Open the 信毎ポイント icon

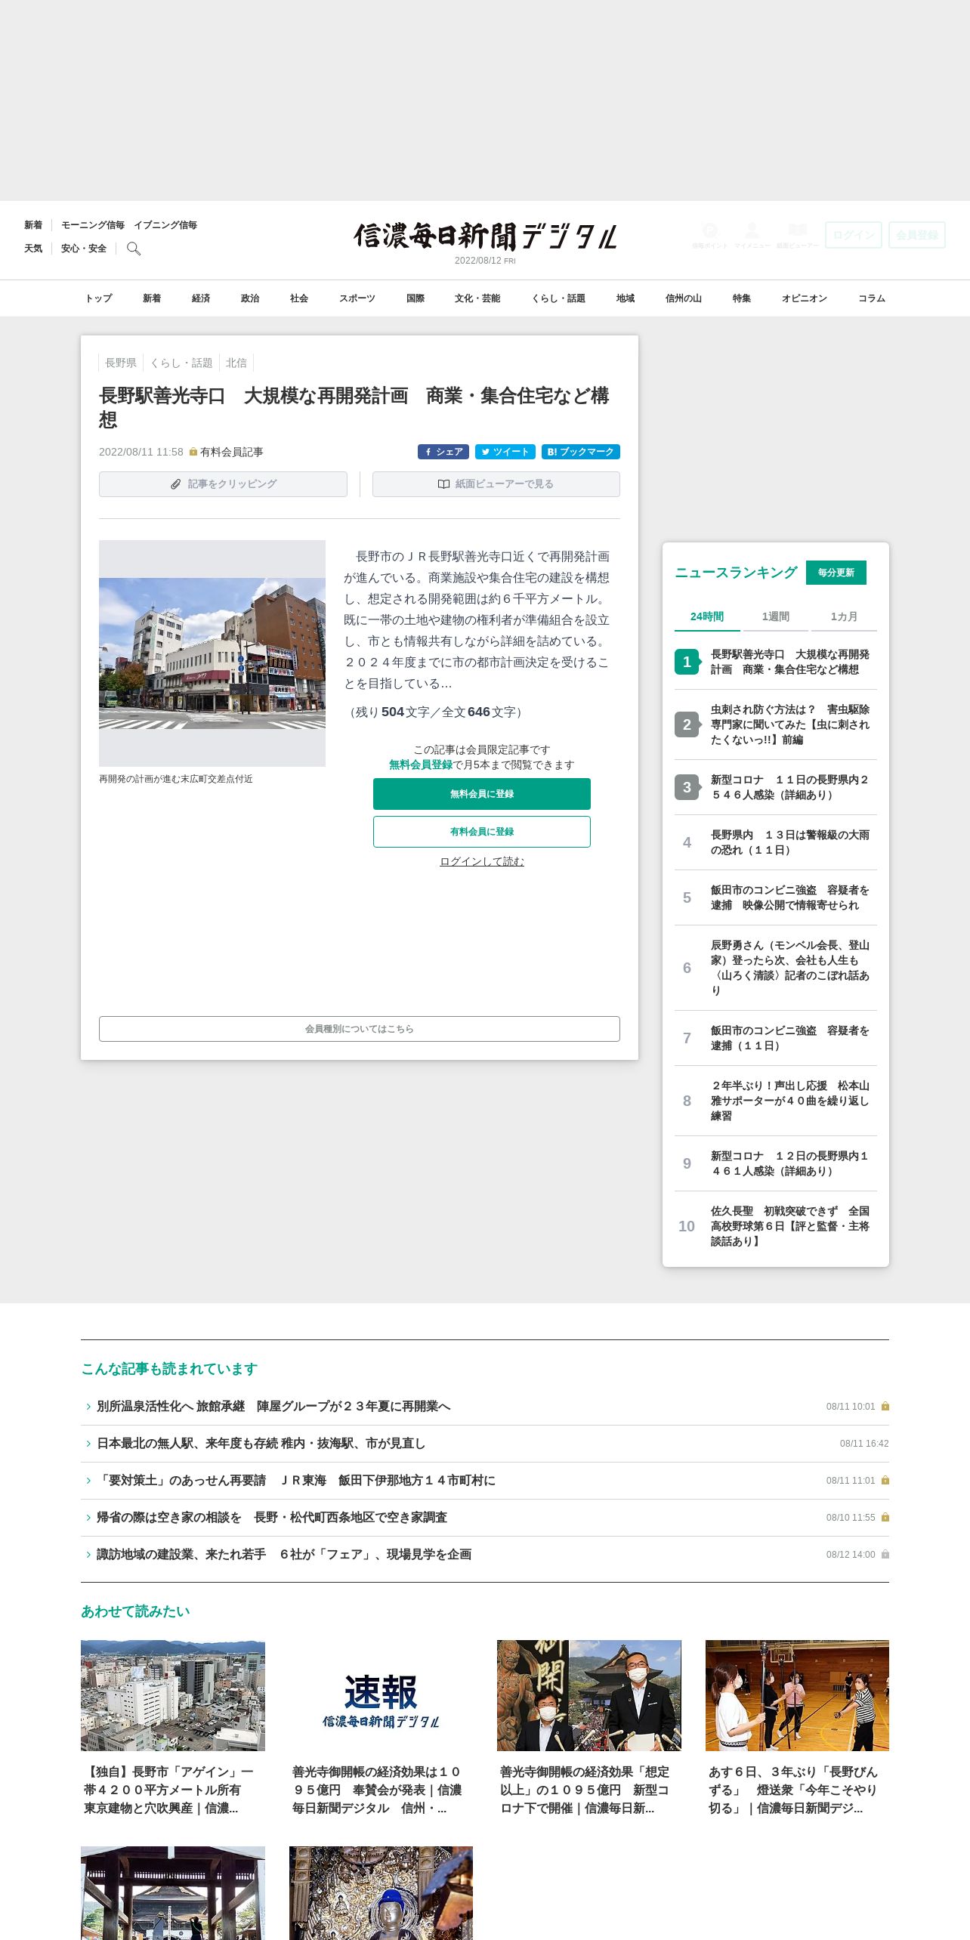point(710,235)
